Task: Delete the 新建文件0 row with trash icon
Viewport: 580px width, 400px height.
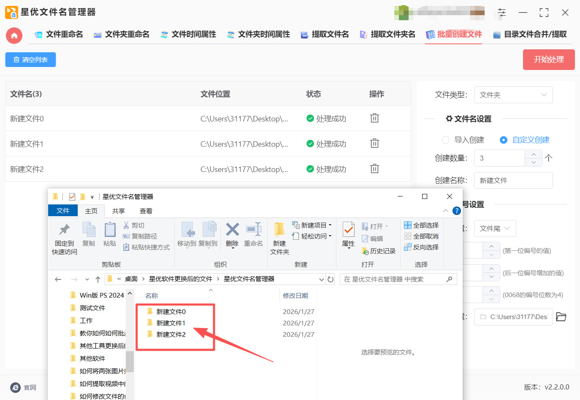Action: [374, 118]
